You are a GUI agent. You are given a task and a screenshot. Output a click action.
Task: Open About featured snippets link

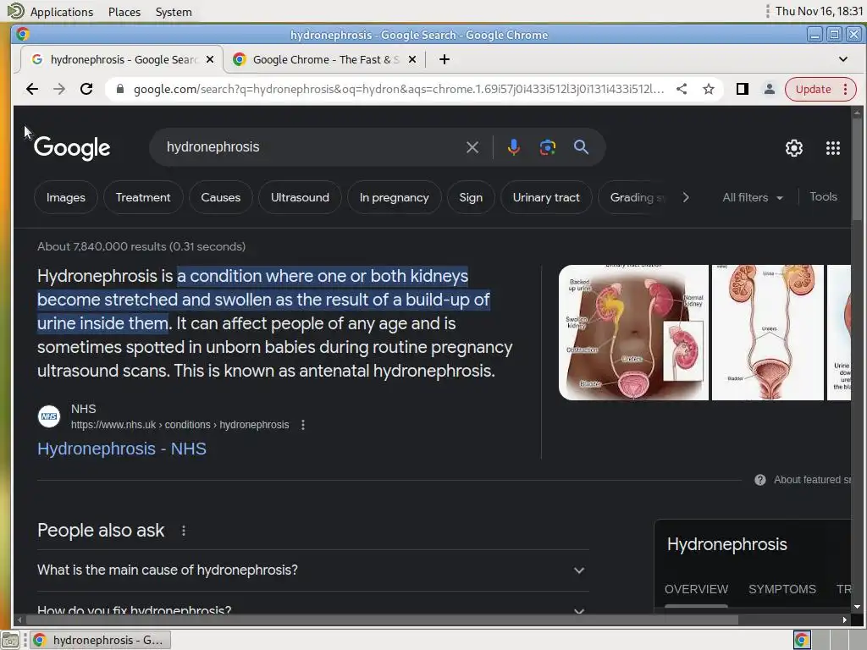812,480
